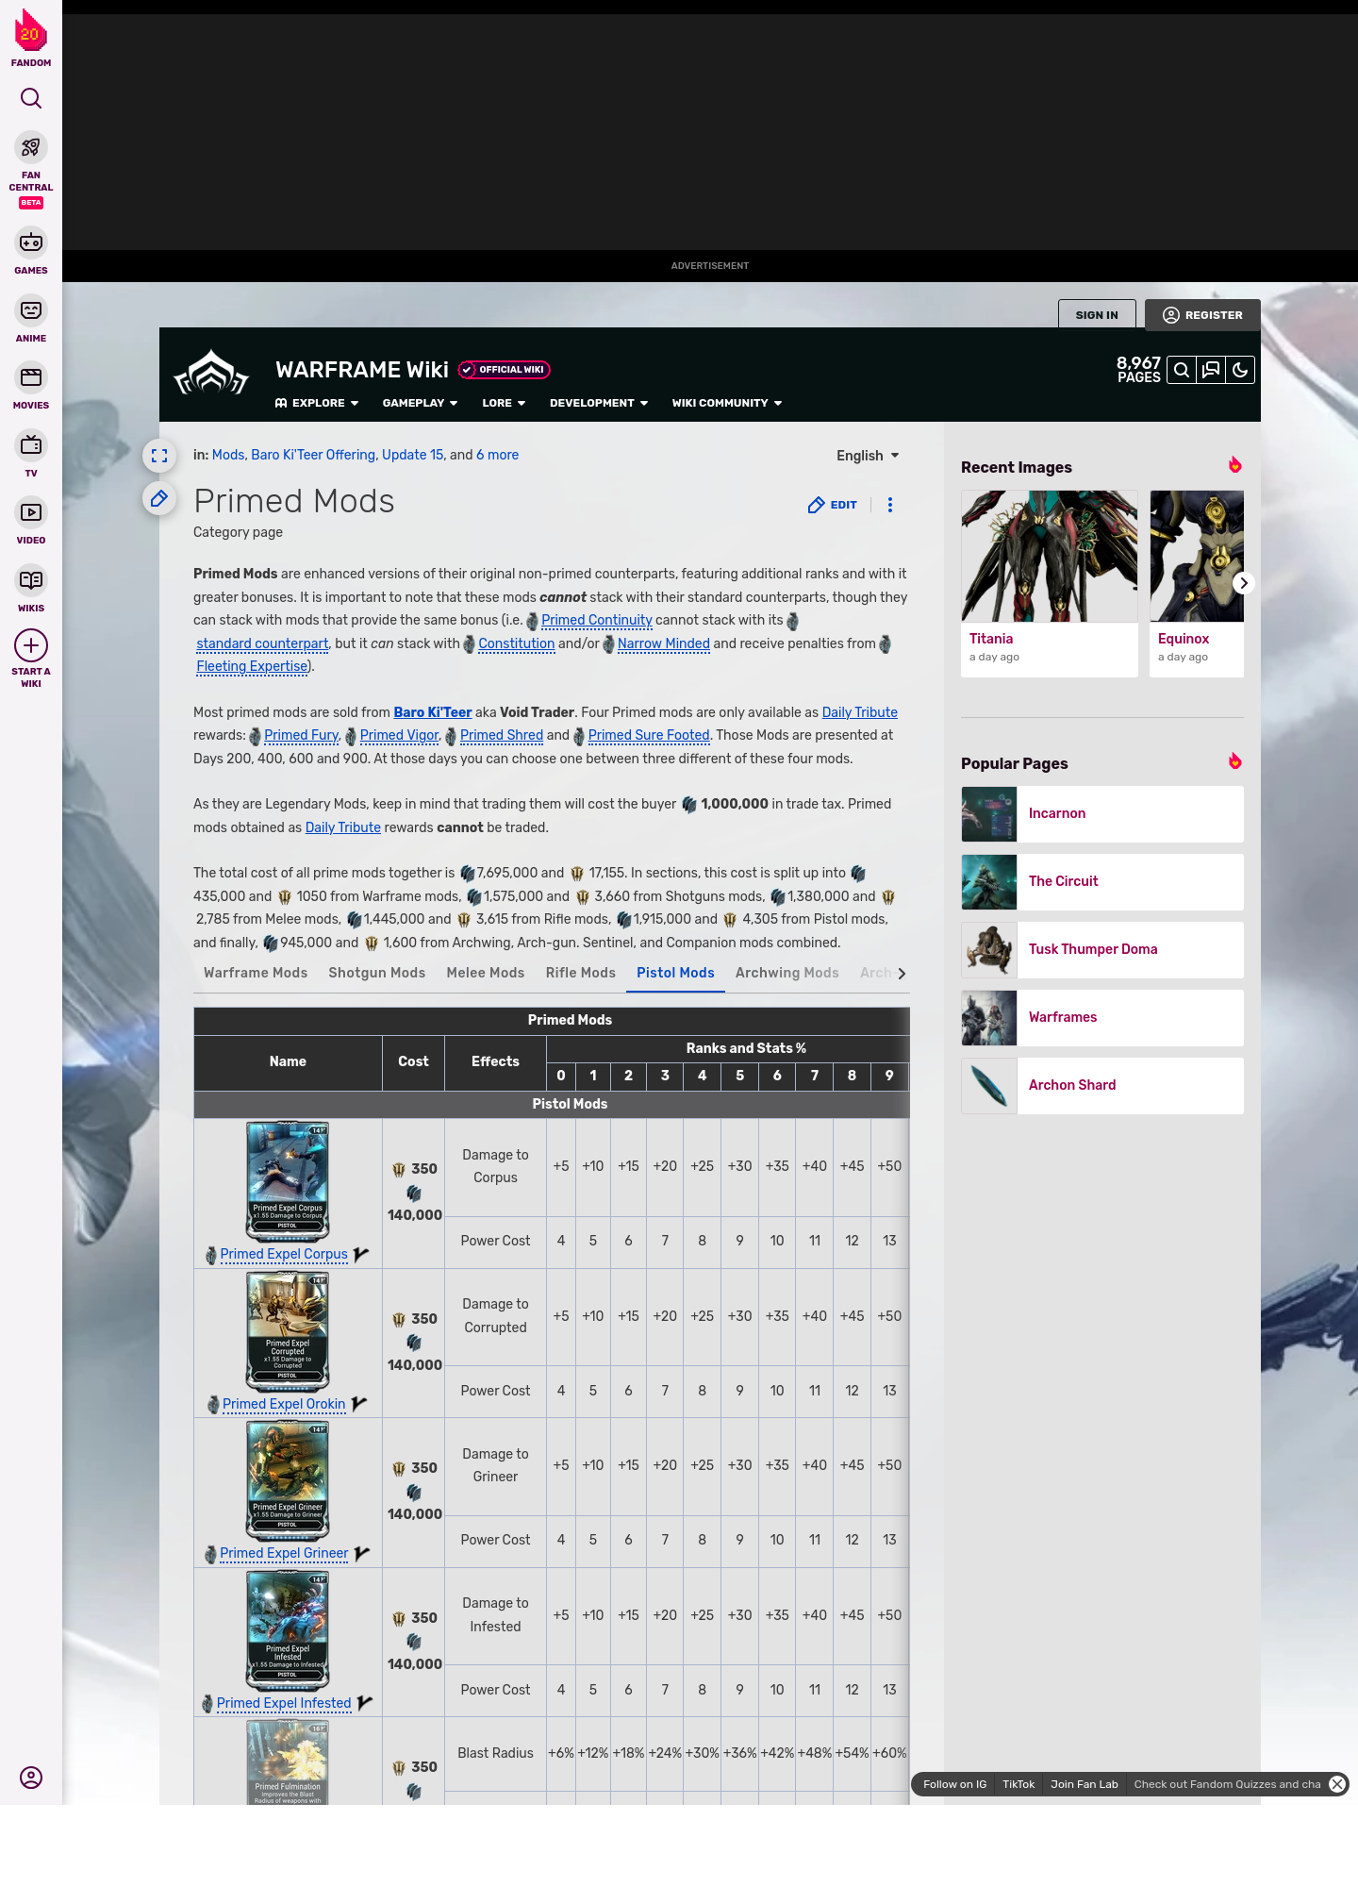Toggle dark theme moon icon

pos(1240,371)
